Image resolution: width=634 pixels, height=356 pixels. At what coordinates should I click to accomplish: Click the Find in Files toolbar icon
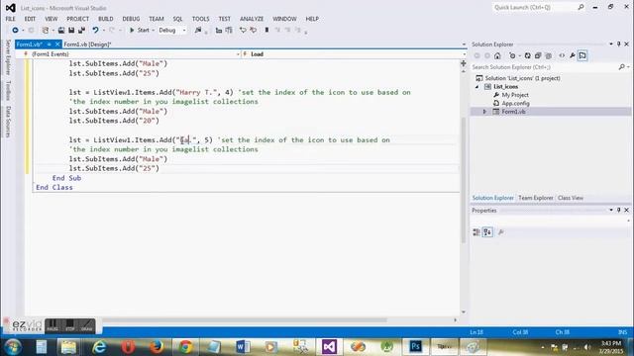click(x=198, y=31)
